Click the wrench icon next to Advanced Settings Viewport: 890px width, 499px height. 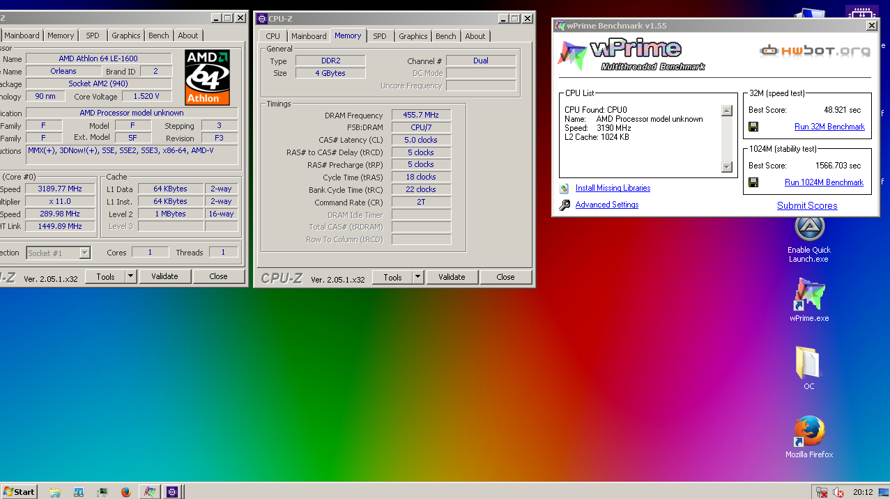tap(565, 205)
